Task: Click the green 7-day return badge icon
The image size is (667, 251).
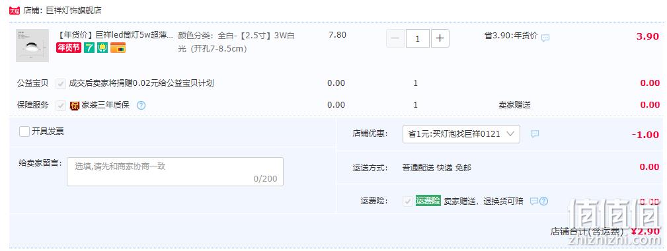Action: pos(89,48)
